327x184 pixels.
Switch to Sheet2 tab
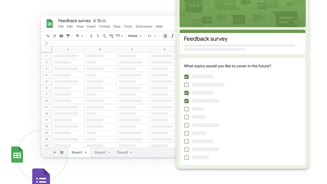tap(100, 152)
